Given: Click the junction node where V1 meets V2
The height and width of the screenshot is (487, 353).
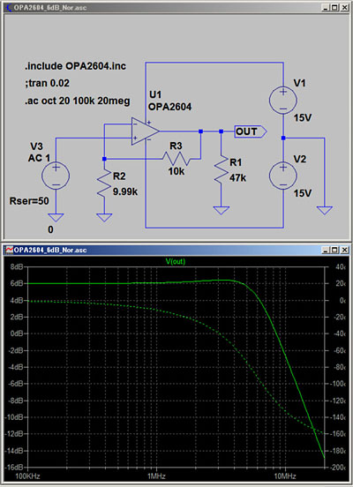Looking at the screenshot, I should (x=283, y=138).
